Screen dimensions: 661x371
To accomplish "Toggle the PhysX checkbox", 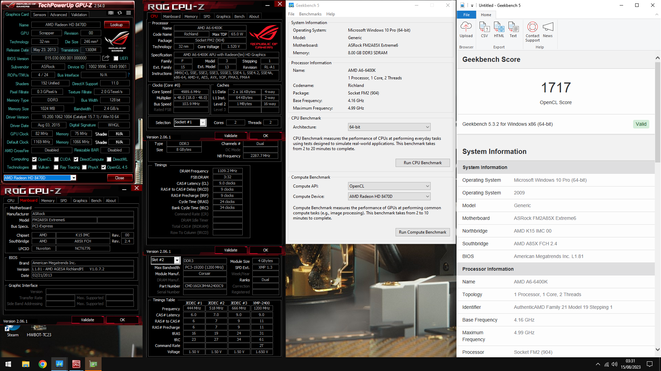I will point(84,167).
